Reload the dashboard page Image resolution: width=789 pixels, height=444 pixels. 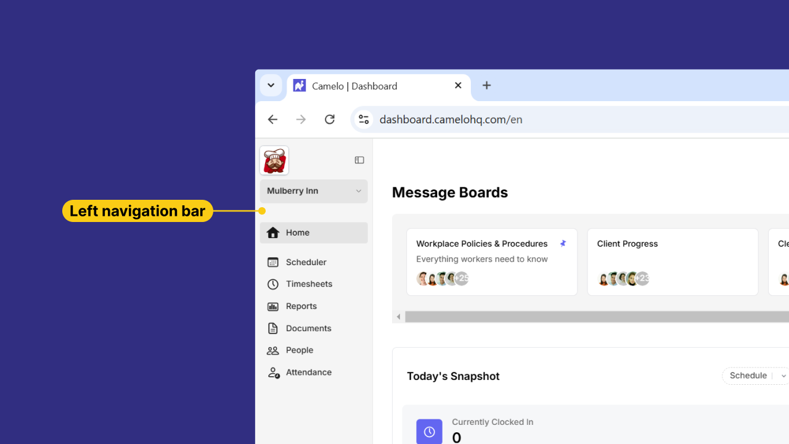(x=329, y=119)
